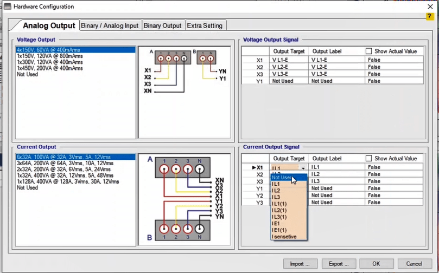Enable Show Actual Value for current signals
Image resolution: width=439 pixels, height=273 pixels.
(x=369, y=159)
